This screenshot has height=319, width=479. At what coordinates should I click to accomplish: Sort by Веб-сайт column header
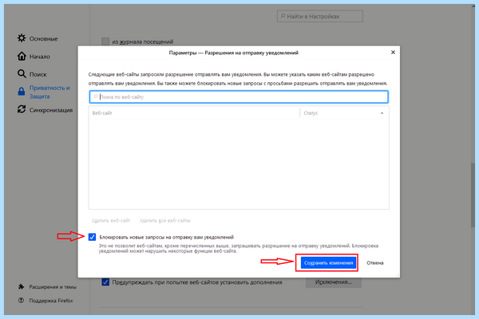(194, 113)
